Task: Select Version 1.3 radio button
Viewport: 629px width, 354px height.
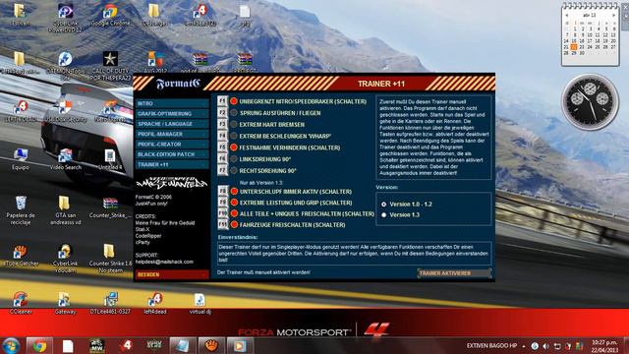Action: coord(384,215)
